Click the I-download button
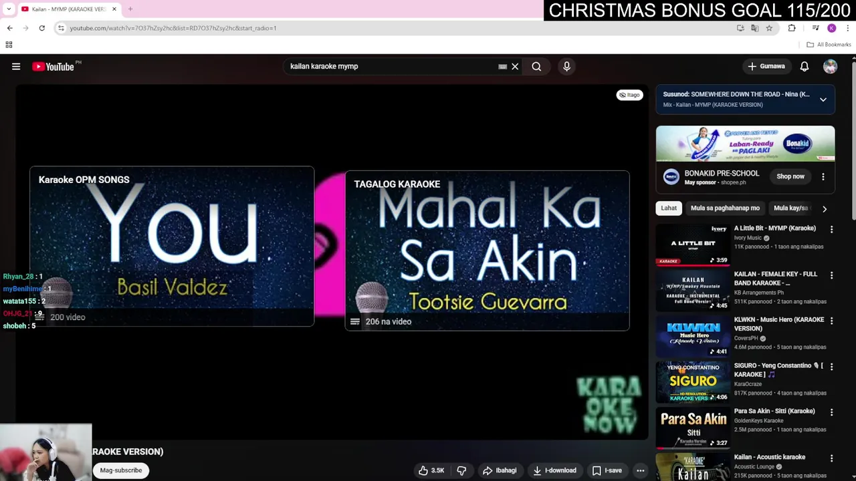 tap(554, 470)
